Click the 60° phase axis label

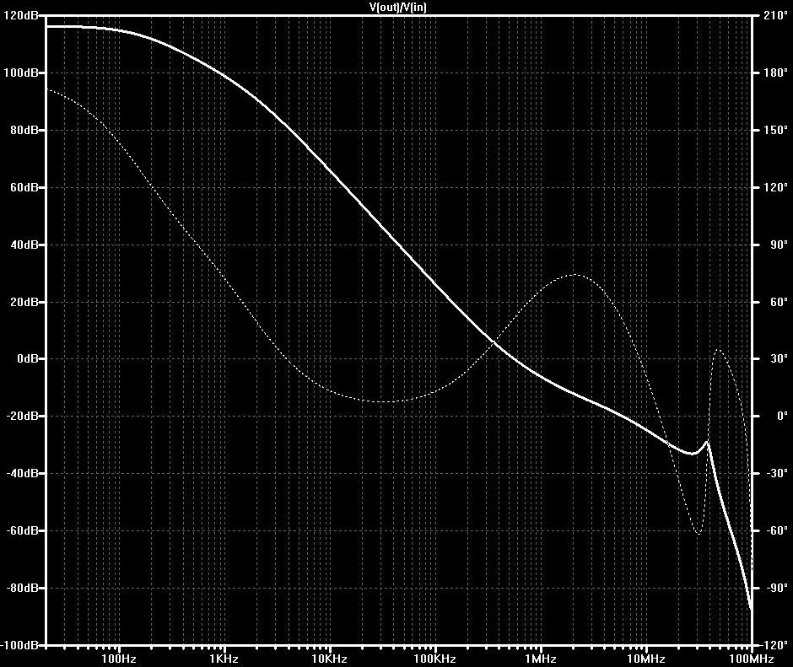pos(779,302)
